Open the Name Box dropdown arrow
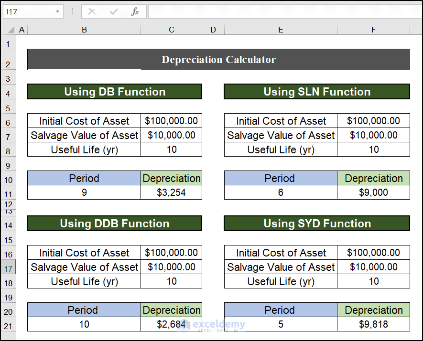The image size is (423, 341). click(x=57, y=11)
